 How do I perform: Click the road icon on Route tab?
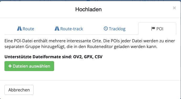[x=19, y=28]
